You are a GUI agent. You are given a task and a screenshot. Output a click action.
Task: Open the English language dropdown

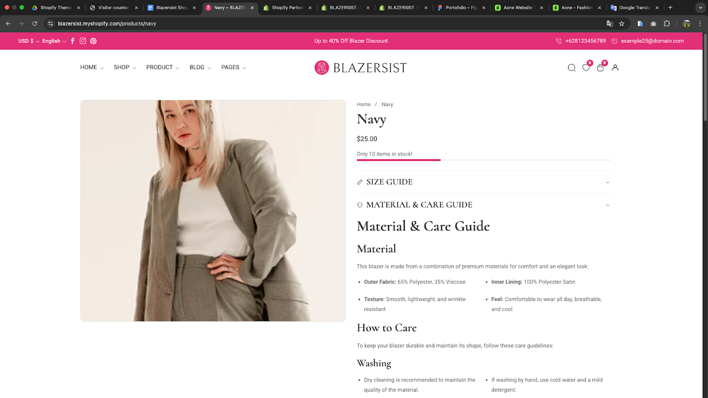(x=54, y=41)
